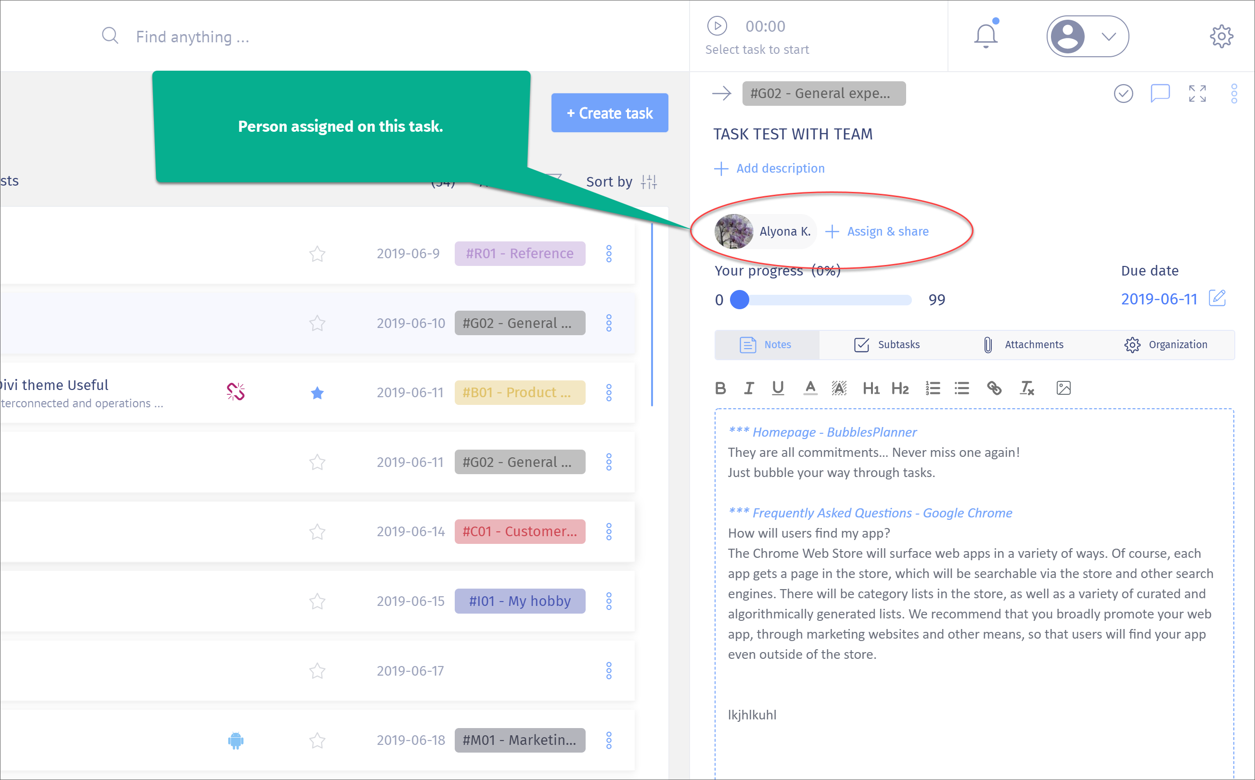The height and width of the screenshot is (780, 1255).
Task: Click the #G02 - General expe... project tag
Action: click(x=824, y=93)
